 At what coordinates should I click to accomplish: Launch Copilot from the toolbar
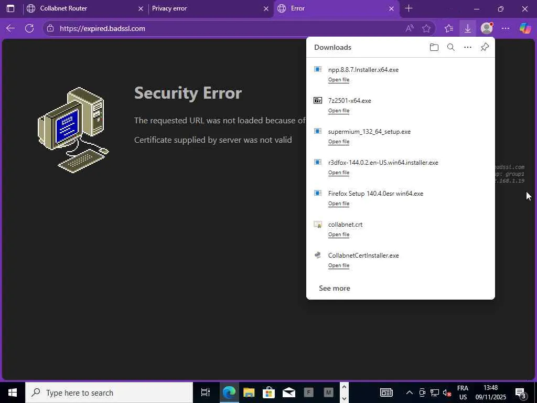pyautogui.click(x=525, y=28)
